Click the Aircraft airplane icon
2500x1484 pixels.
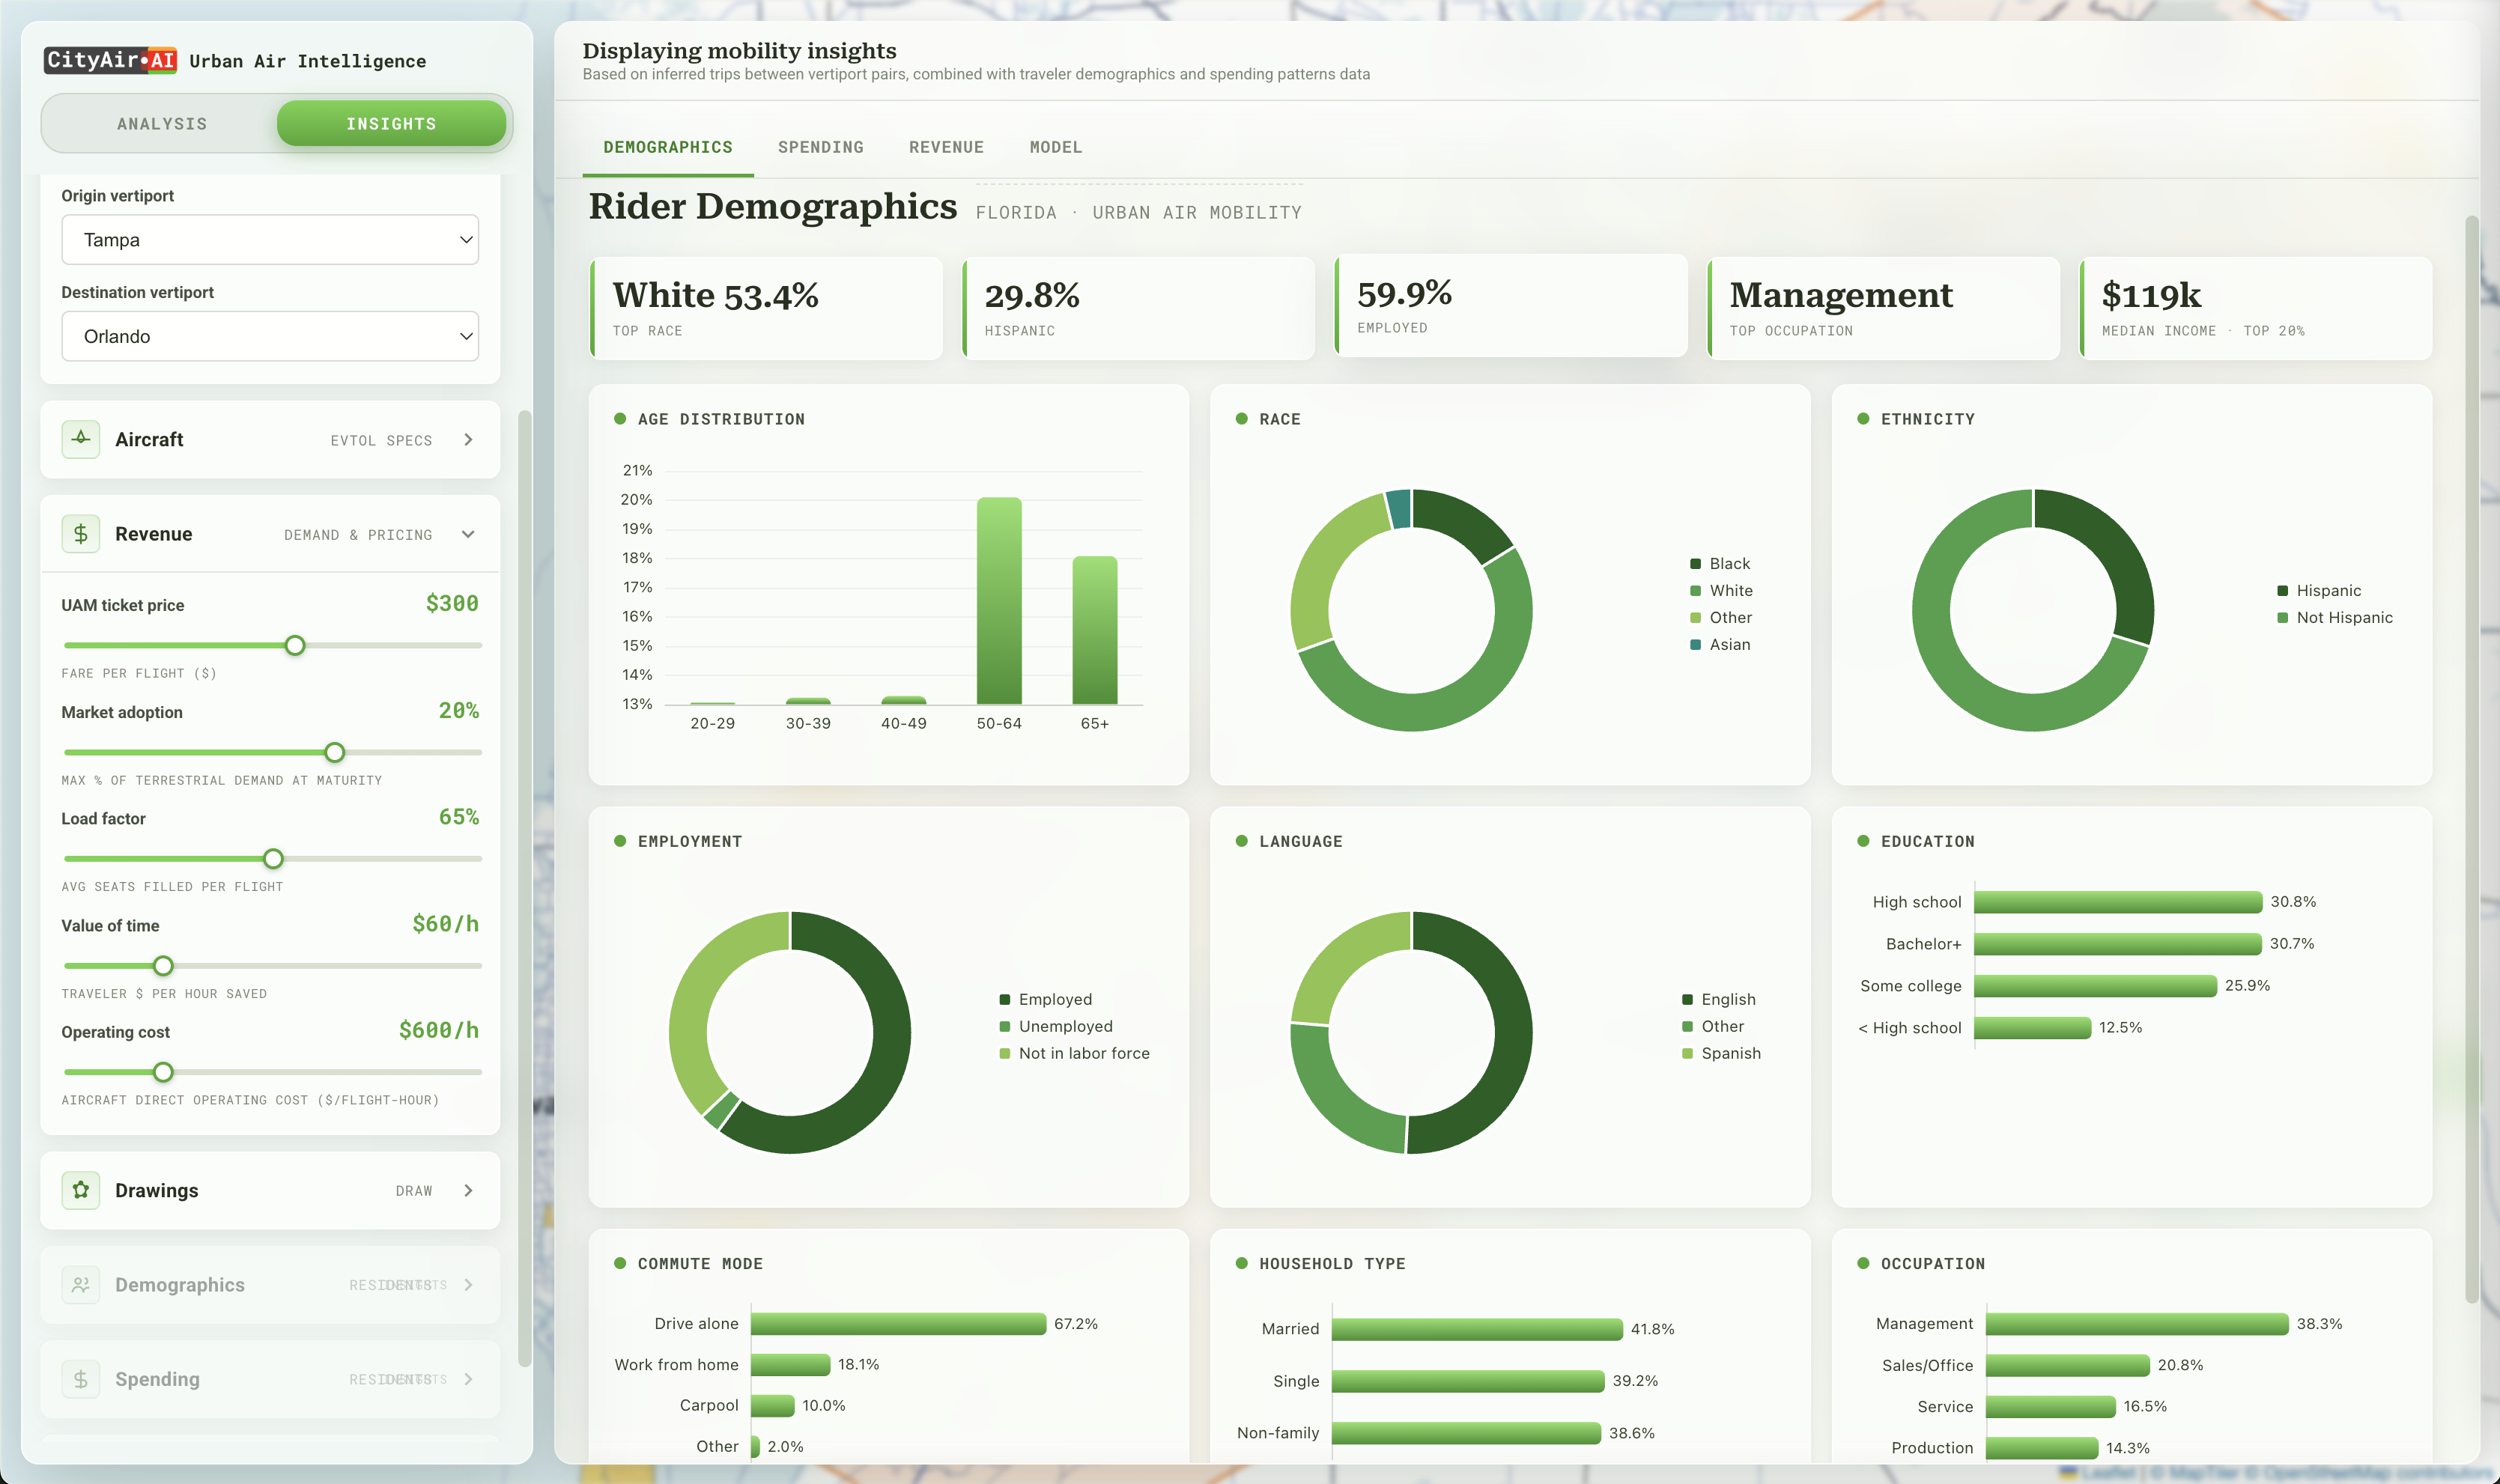(81, 439)
